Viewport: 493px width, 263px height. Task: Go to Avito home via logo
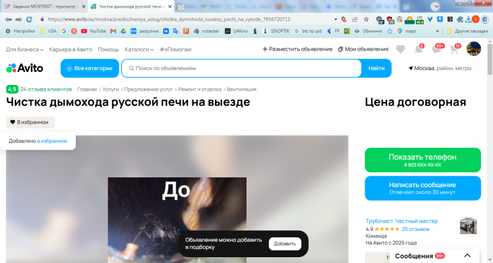point(24,68)
